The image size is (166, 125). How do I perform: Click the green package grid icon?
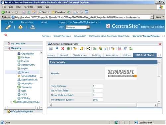coord(68,48)
